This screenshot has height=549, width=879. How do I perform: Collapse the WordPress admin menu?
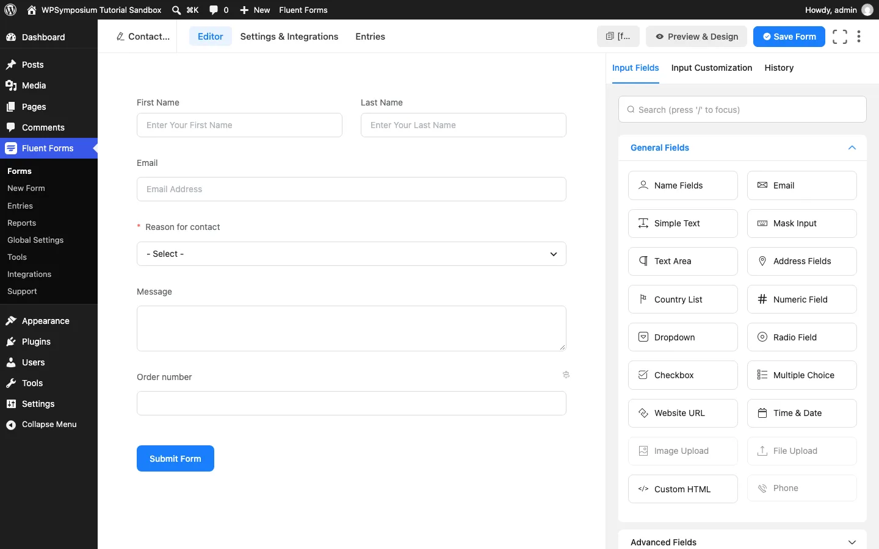[49, 425]
